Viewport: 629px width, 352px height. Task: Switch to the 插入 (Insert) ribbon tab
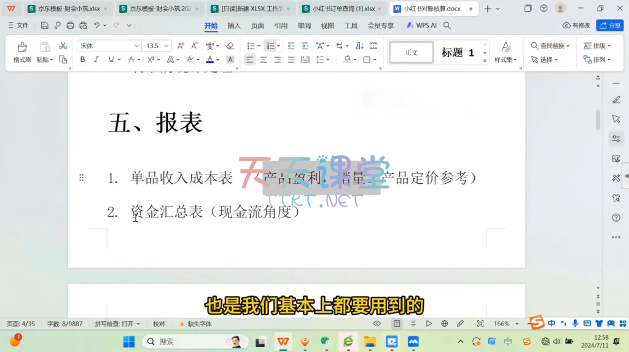coord(234,26)
